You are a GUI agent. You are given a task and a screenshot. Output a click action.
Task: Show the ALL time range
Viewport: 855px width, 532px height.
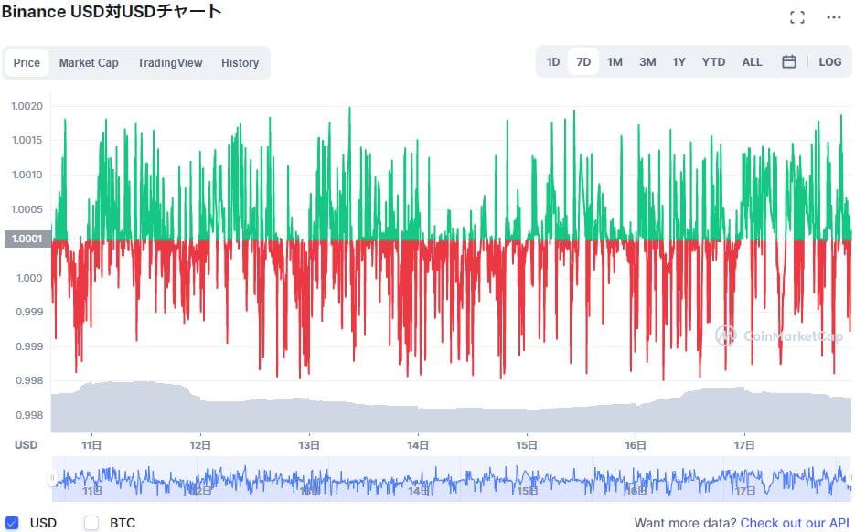[752, 61]
